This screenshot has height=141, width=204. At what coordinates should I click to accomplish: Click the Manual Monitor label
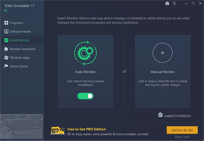click(x=163, y=72)
